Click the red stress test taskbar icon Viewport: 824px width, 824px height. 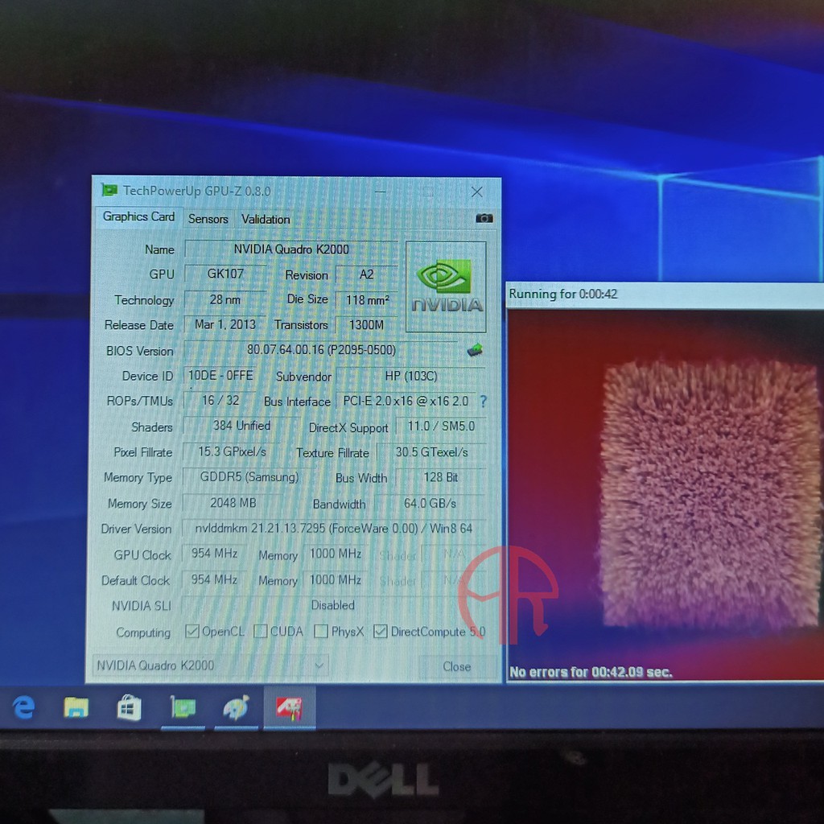(x=289, y=707)
